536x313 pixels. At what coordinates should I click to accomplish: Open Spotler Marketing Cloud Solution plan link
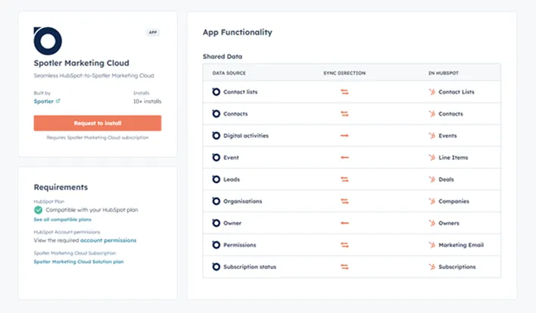[78, 261]
